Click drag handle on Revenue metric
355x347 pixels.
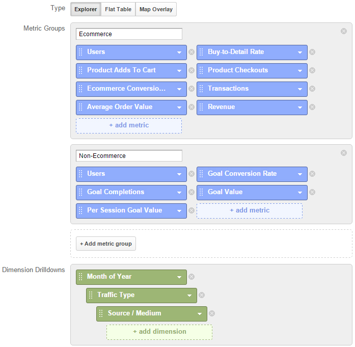click(201, 107)
